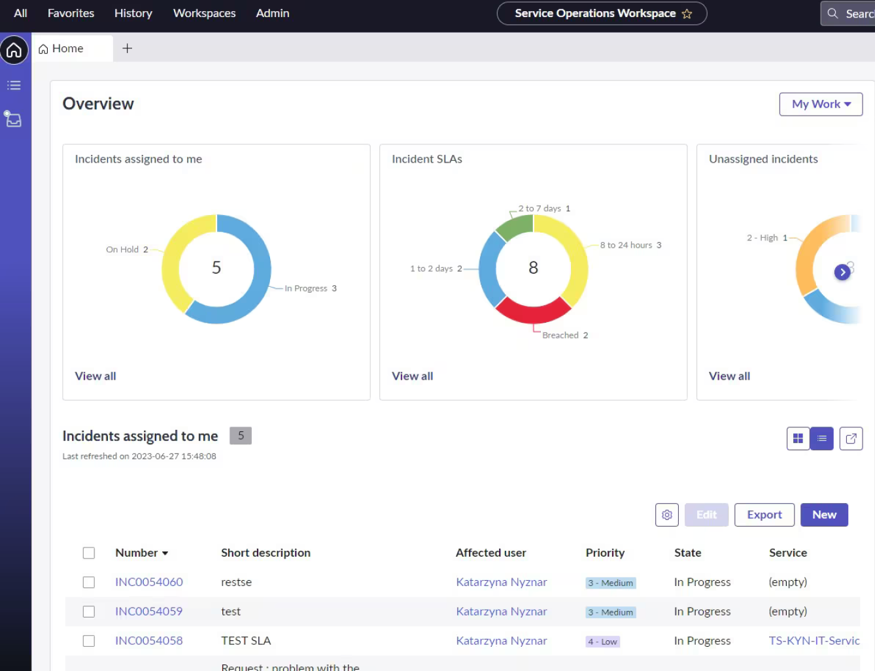Open the Workspaces menu
Viewport: 875px width, 671px height.
click(204, 13)
